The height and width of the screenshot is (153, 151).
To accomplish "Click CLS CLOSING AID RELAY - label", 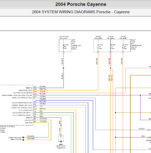I will tap(22, 115).
